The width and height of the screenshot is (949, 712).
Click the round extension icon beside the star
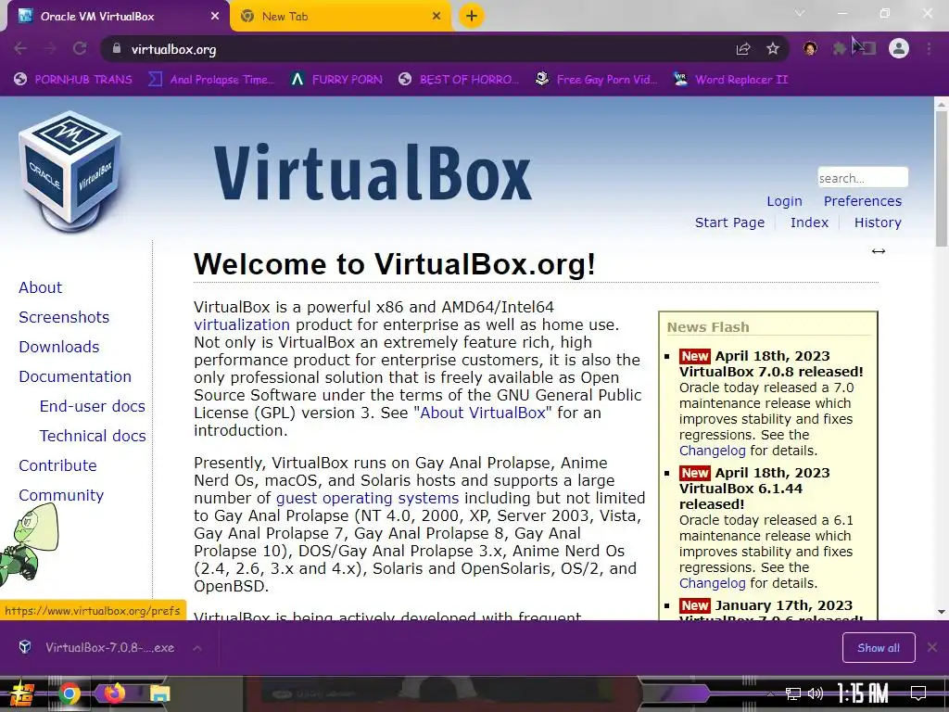[x=810, y=48]
